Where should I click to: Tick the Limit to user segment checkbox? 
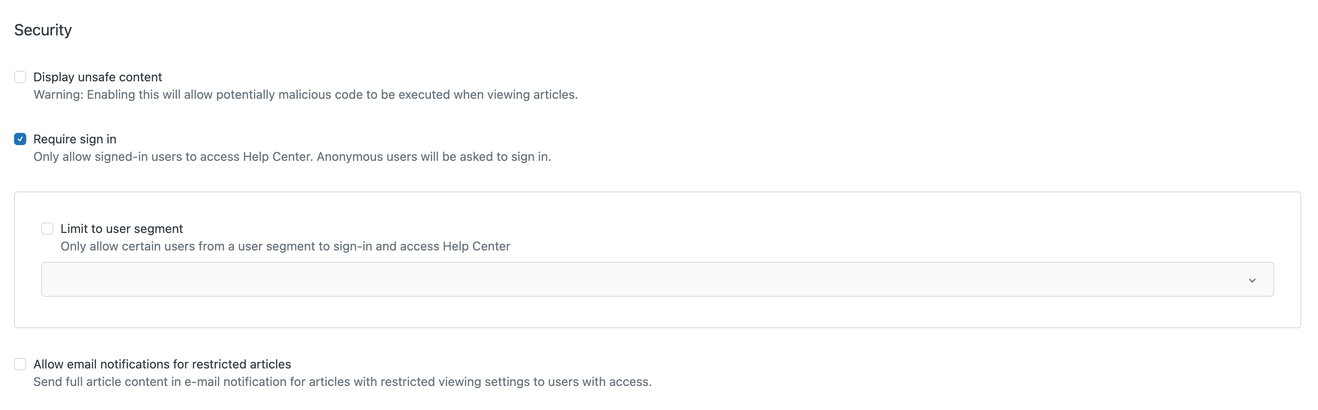click(47, 228)
